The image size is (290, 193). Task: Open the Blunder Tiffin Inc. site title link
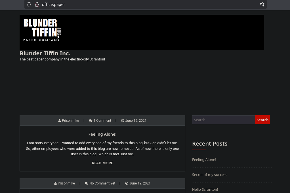[45, 53]
